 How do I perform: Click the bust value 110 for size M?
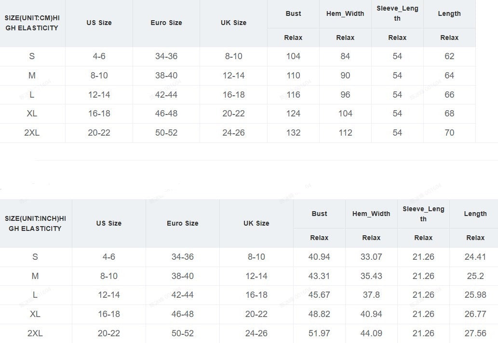pyautogui.click(x=293, y=76)
